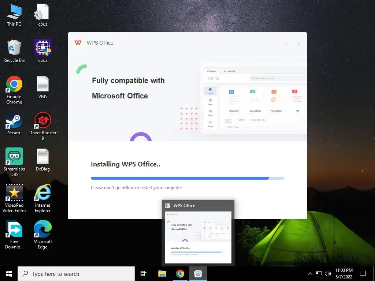The image size is (375, 281).
Task: Expand the hidden system tray icons
Action: (310, 274)
